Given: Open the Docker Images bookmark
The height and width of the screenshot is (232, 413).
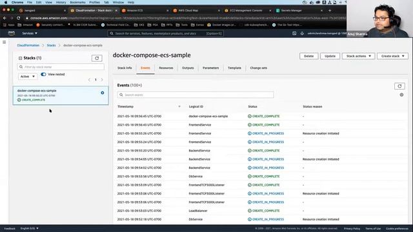Looking at the screenshot, I should tap(221, 24).
